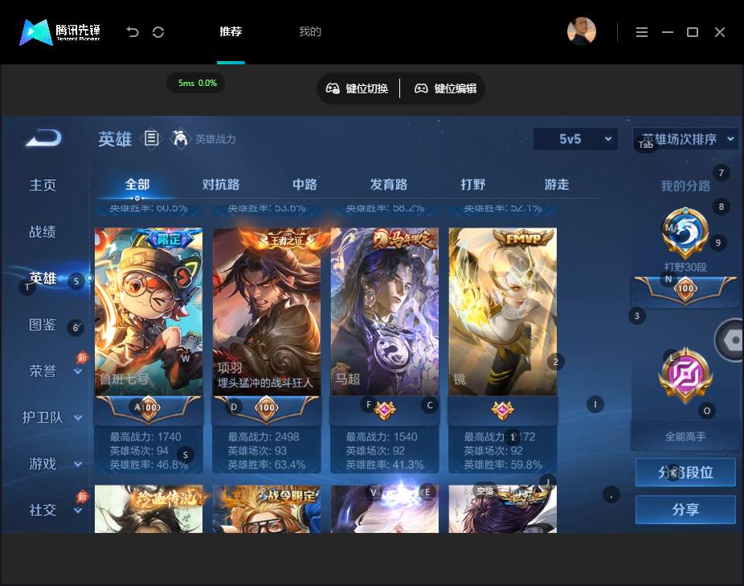Click the 全能高手 purple badge
The image size is (744, 586).
(685, 375)
